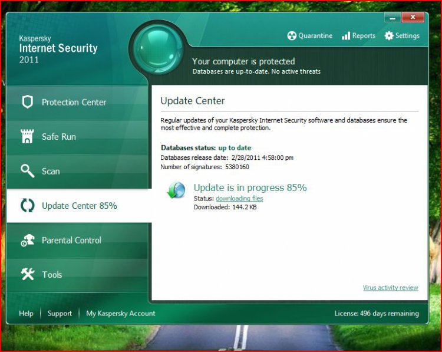442x352 pixels.
Task: Open My Kaspersky Account link
Action: [121, 313]
